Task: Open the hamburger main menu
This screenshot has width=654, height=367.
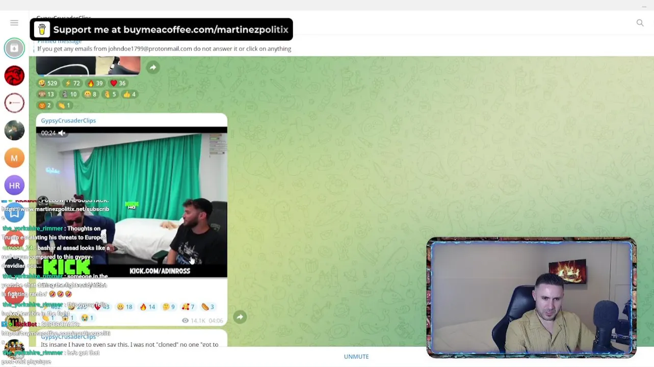Action: pyautogui.click(x=14, y=23)
